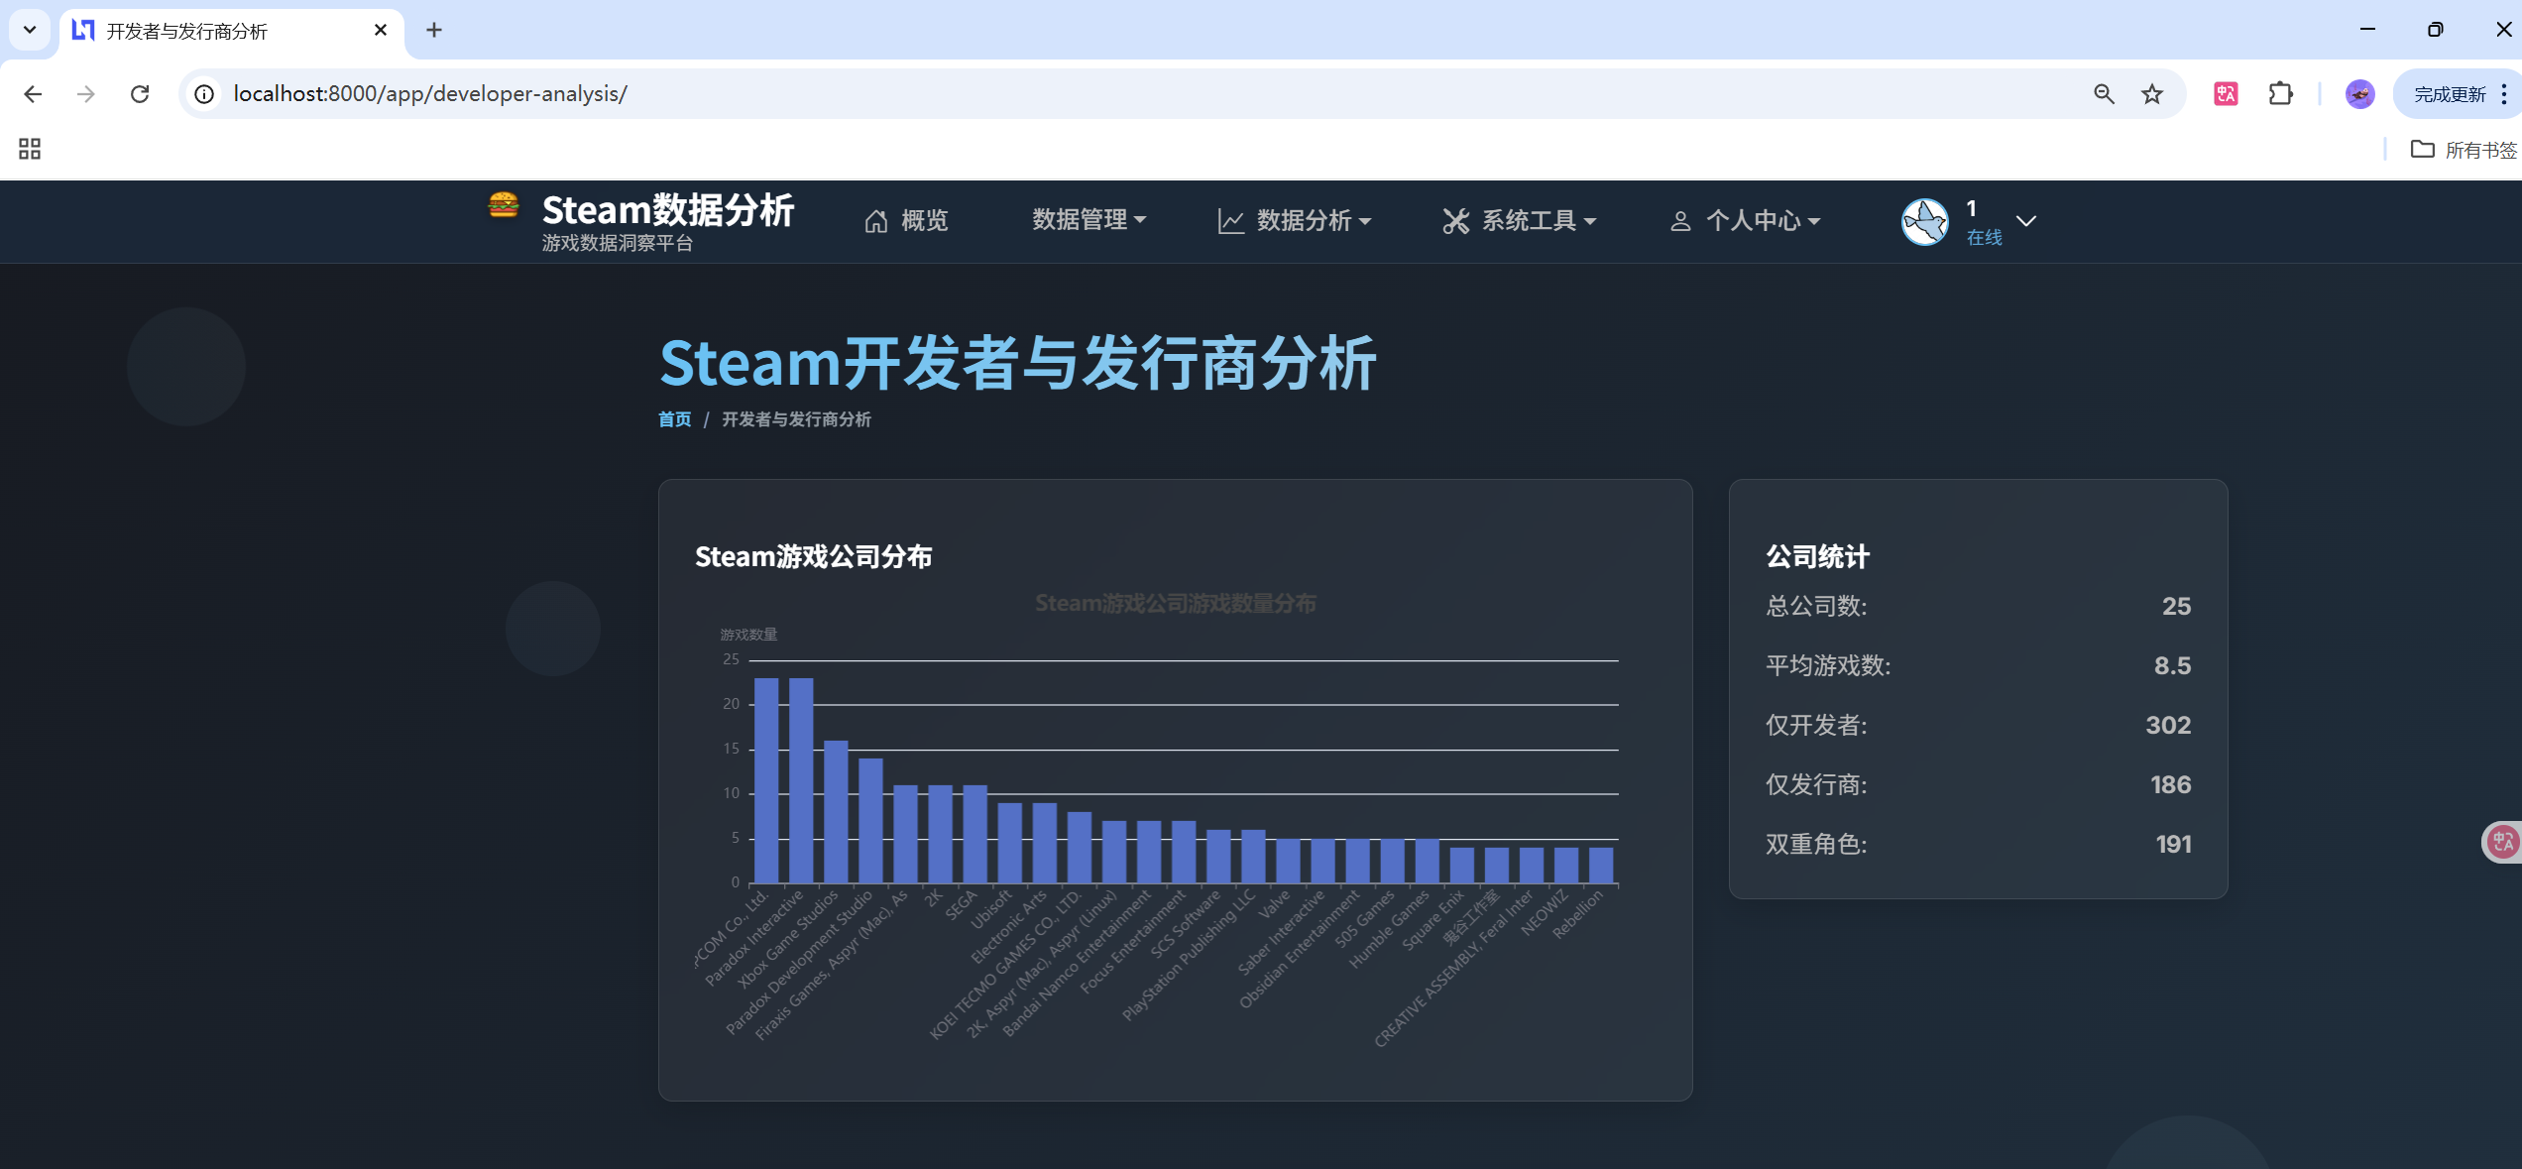Click the NEOWIZ axis label
This screenshot has height=1169, width=2522.
pyautogui.click(x=1546, y=911)
